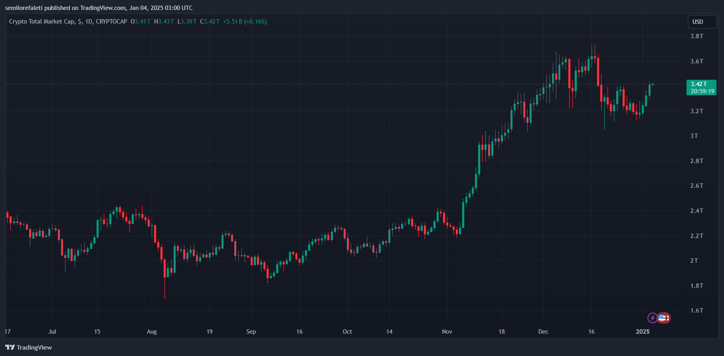Image resolution: width=724 pixels, height=356 pixels.
Task: Click the Oct label on the time axis
Action: coord(347,332)
